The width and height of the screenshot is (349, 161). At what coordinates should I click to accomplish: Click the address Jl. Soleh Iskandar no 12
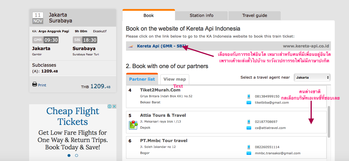[158, 147]
